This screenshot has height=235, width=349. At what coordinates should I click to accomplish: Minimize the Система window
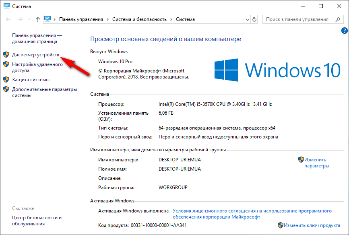click(302, 6)
